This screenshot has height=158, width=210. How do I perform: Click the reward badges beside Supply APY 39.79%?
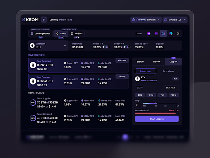106,47
